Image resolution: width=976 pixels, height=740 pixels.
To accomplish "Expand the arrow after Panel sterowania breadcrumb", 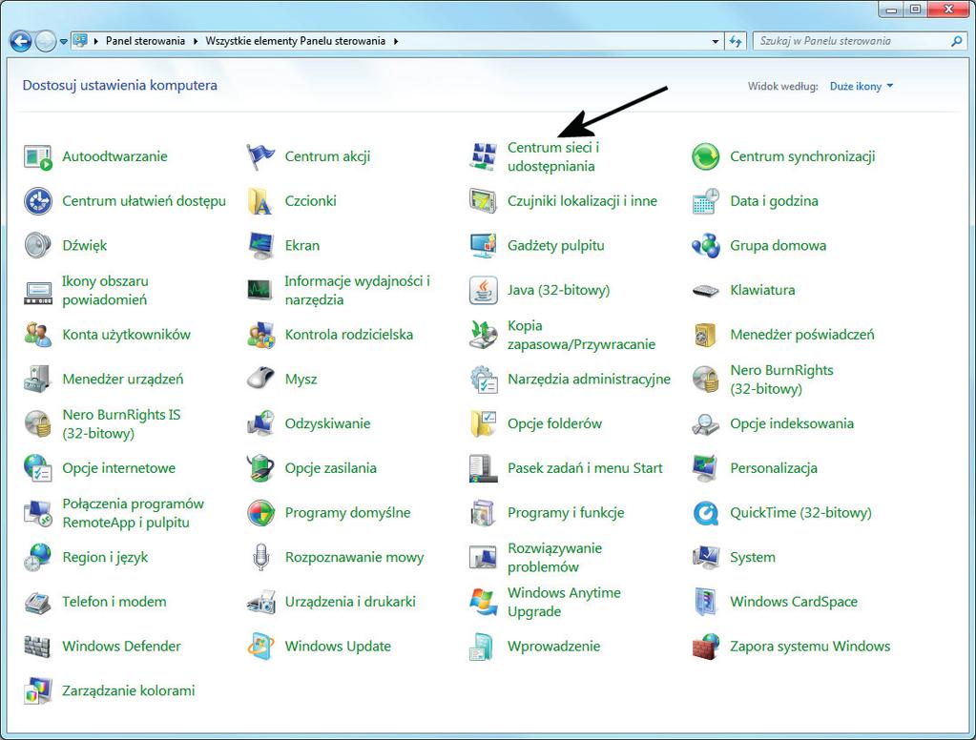I will click(x=196, y=42).
